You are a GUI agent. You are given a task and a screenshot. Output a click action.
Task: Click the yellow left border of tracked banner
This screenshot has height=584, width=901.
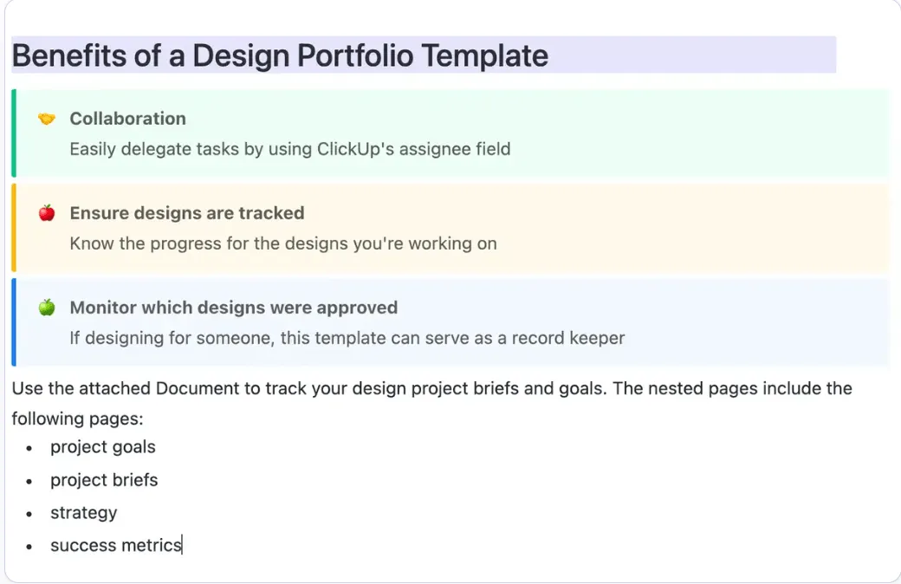tap(14, 228)
